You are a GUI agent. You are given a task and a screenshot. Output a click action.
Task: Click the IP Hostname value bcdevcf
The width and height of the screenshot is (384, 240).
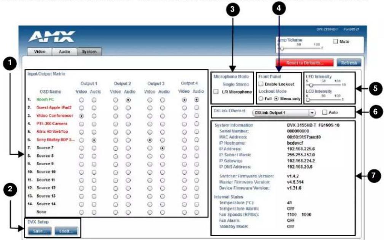pos(295,143)
